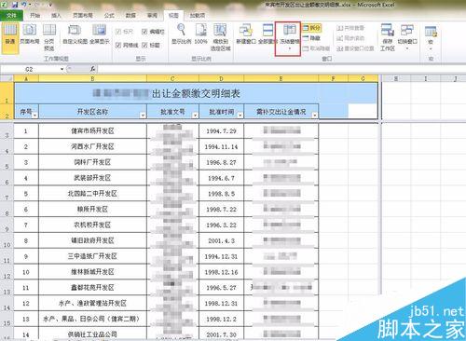
Task: Click Undo in quick access toolbar
Action: click(x=24, y=5)
